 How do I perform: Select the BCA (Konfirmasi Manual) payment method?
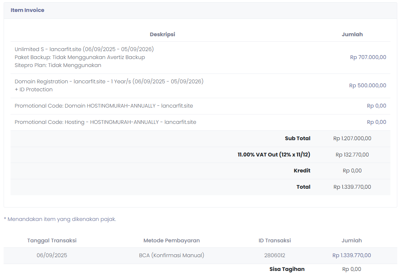click(172, 255)
